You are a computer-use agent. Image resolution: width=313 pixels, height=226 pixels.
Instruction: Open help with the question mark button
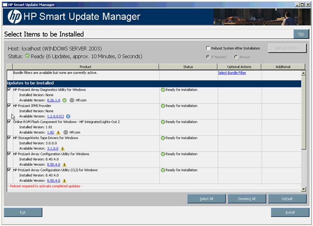(x=301, y=34)
